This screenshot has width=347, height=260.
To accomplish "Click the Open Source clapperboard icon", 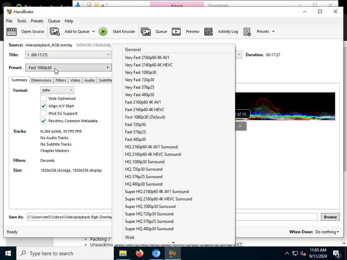I will pos(12,31).
